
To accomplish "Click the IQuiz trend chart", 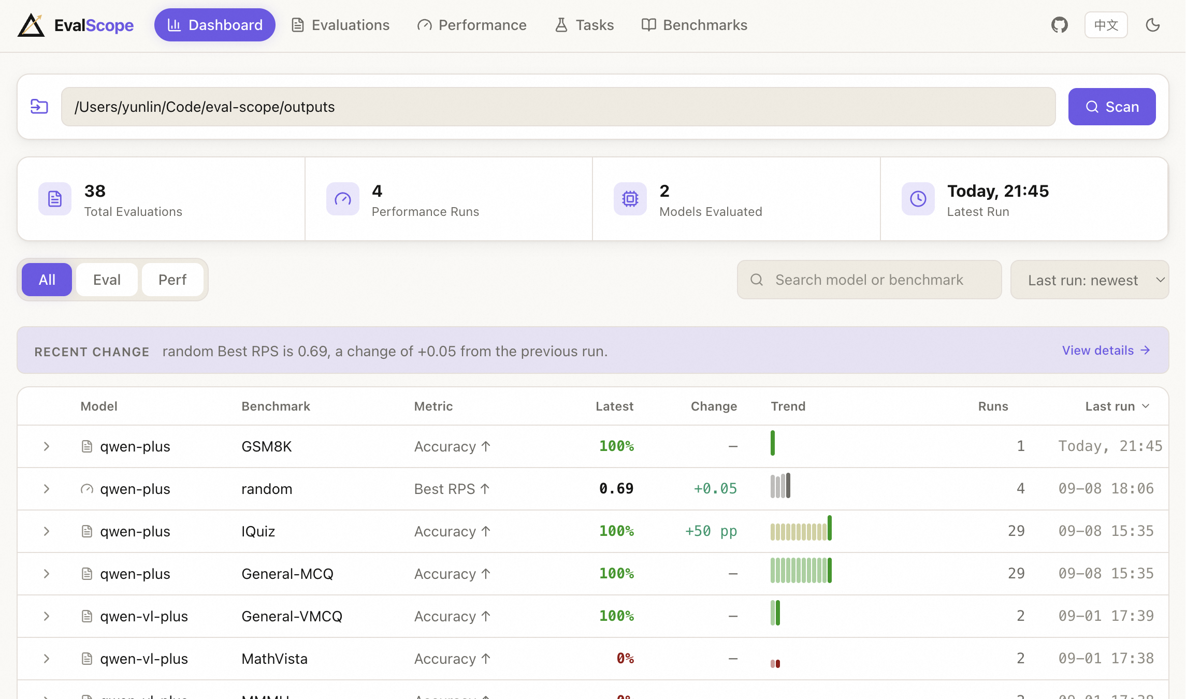I will 801,528.
